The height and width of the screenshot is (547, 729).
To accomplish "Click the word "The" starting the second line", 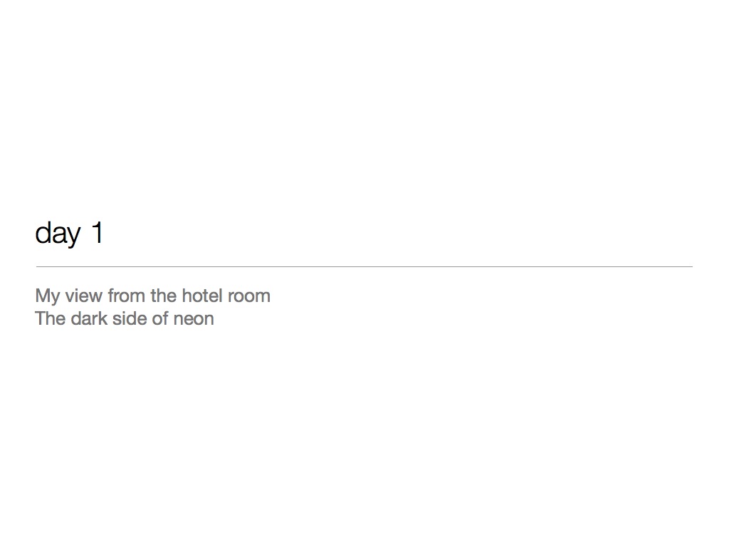I will [51, 318].
